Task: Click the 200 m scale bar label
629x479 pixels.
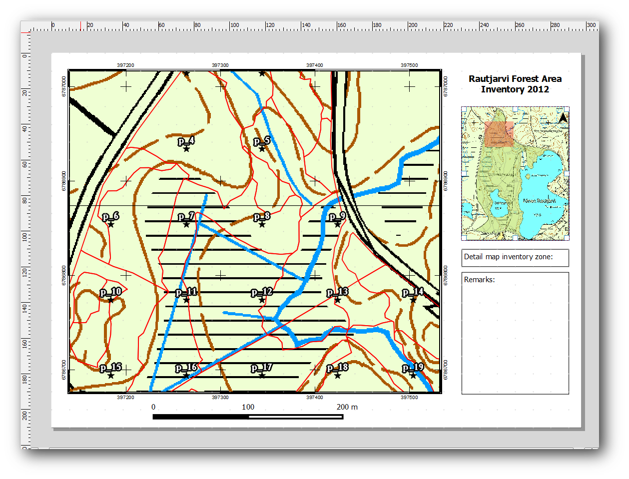Action: click(347, 407)
